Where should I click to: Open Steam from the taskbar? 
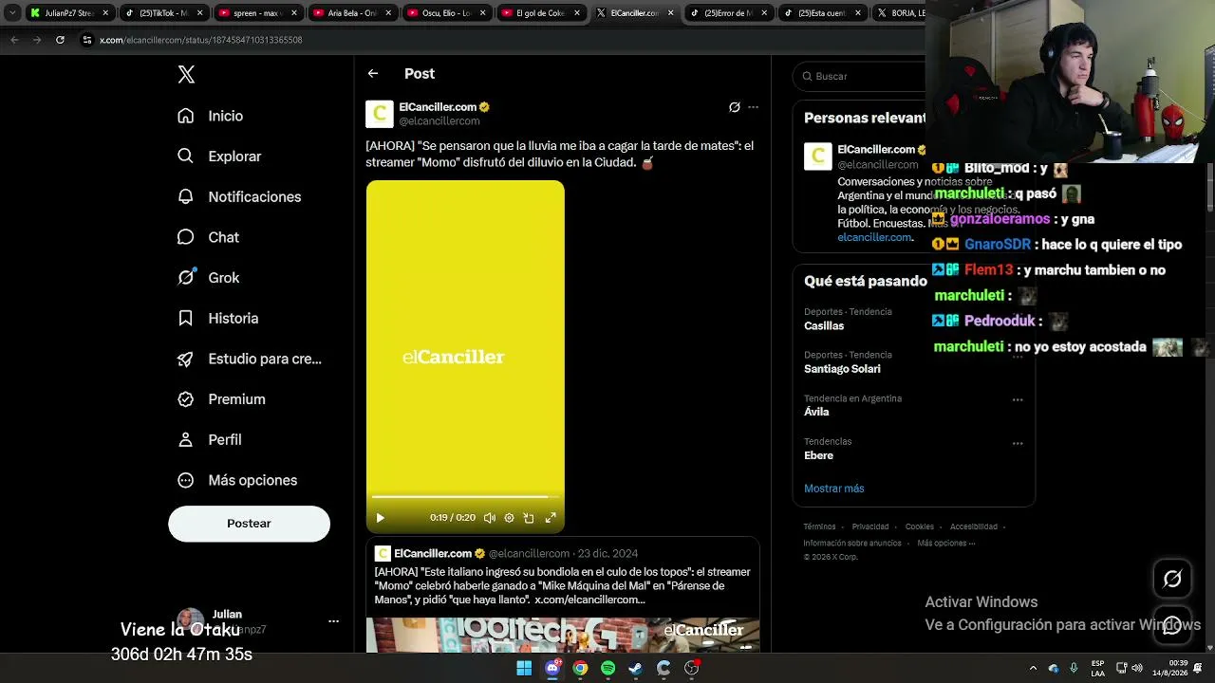pos(636,668)
